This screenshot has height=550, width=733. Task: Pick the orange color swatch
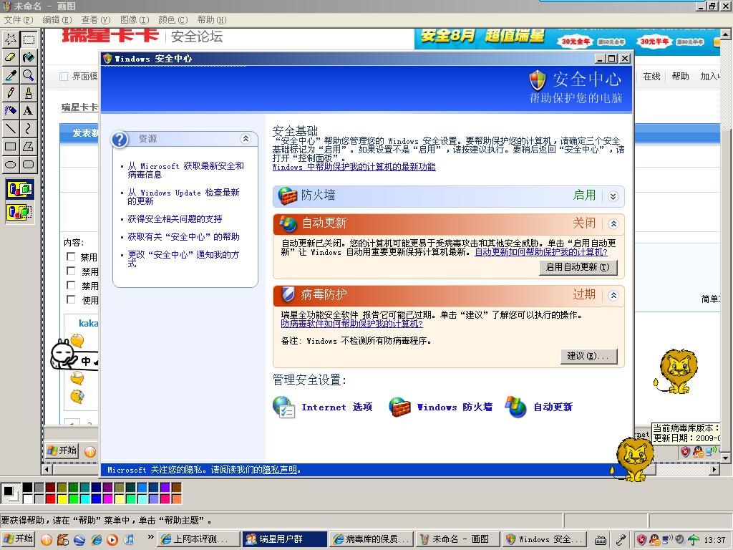(176, 499)
